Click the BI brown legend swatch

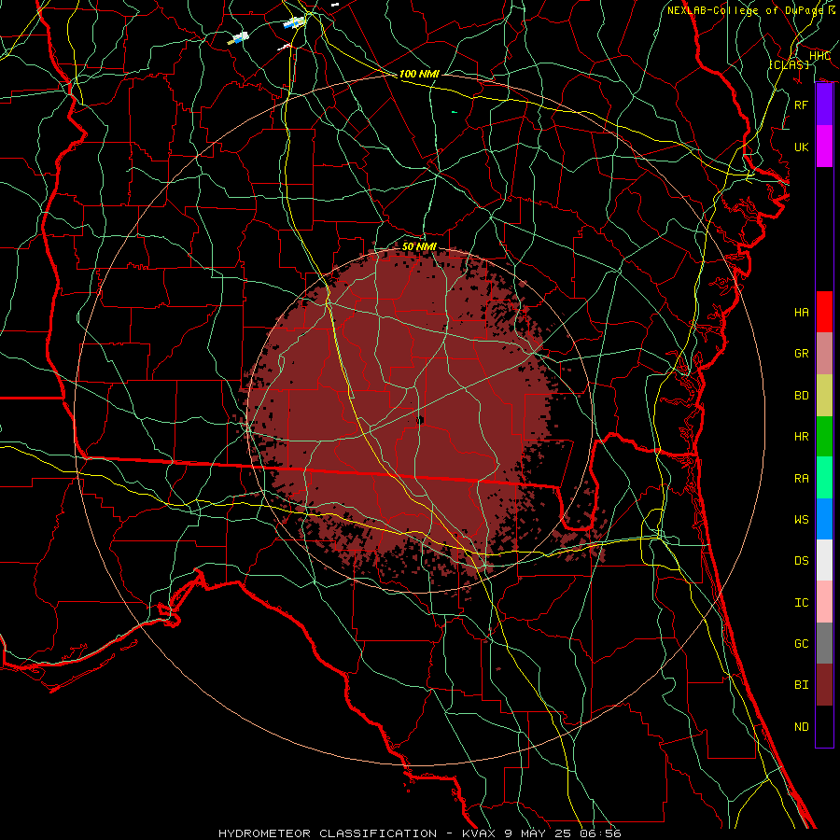(824, 685)
